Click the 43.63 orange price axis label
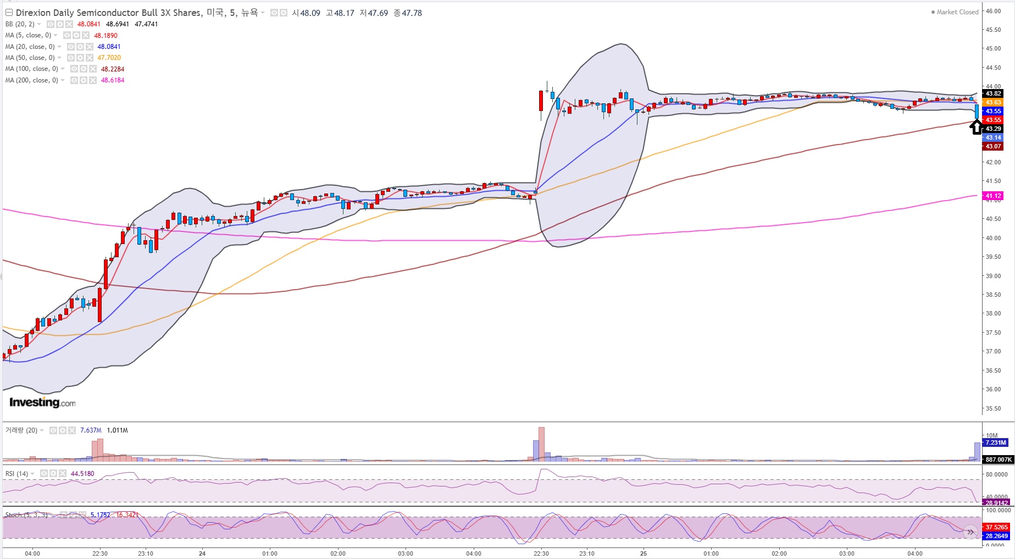 993,102
